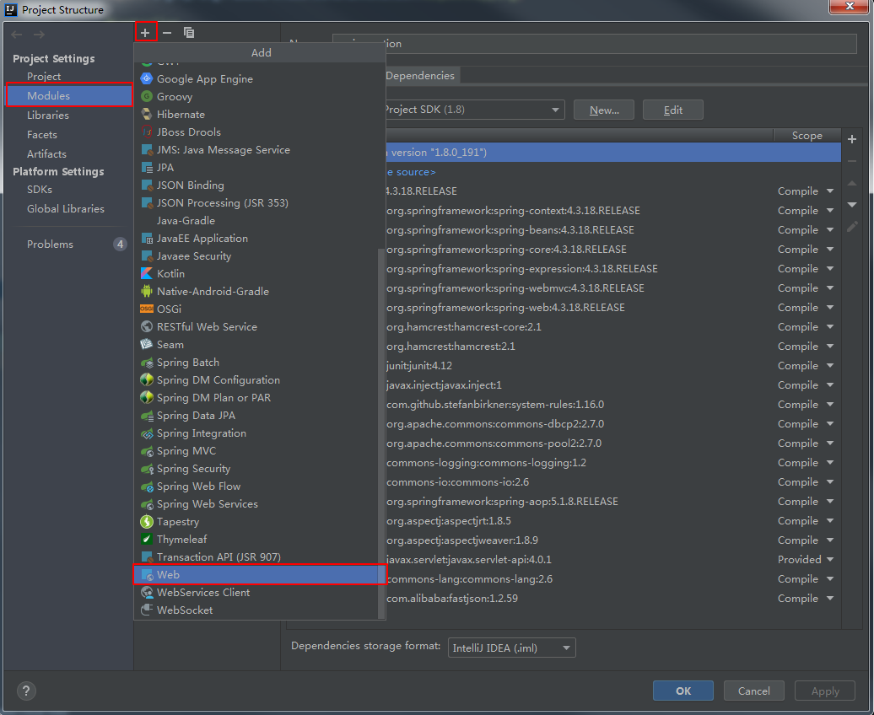Image resolution: width=874 pixels, height=715 pixels.
Task: Choose JPA from the Add list
Action: click(x=256, y=167)
